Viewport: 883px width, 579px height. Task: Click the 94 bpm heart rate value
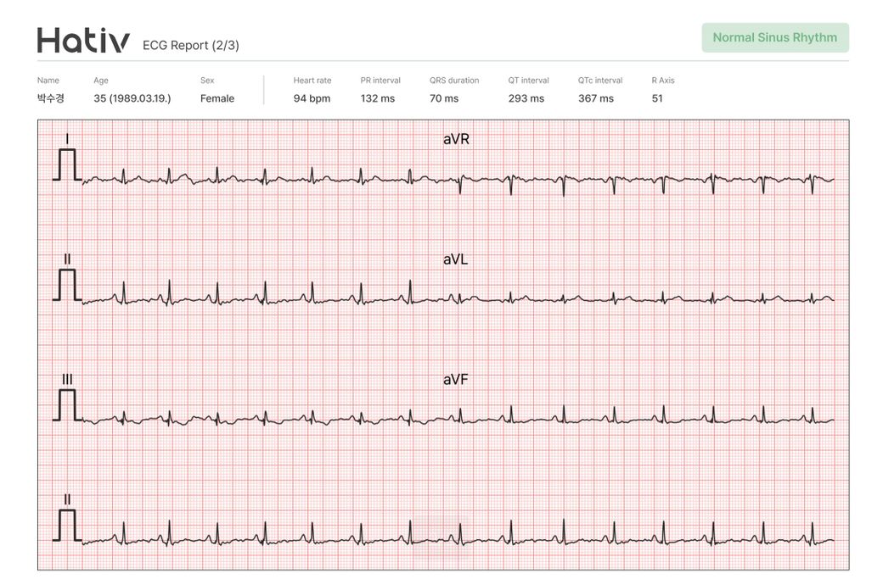point(312,98)
